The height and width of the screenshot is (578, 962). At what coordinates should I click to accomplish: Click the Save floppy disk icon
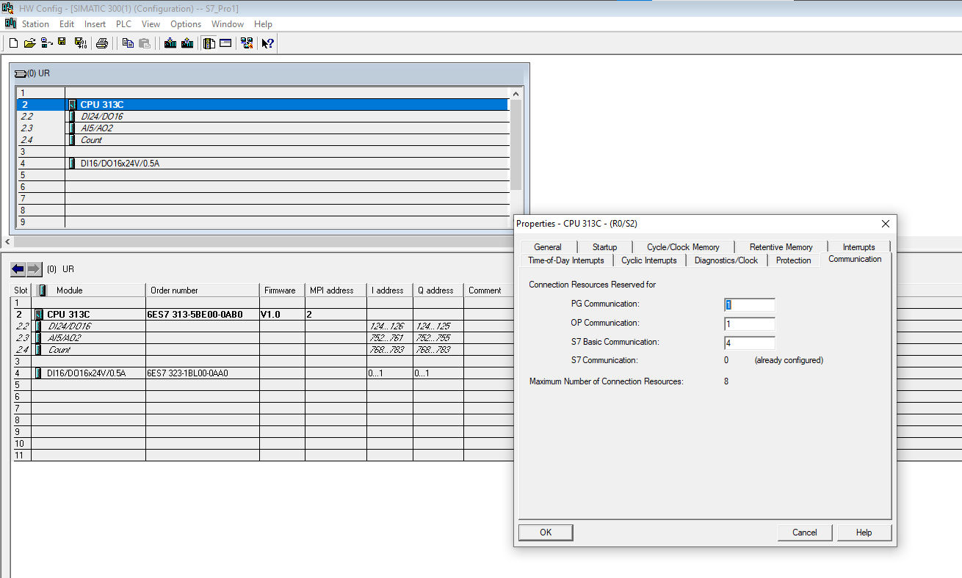coord(62,43)
